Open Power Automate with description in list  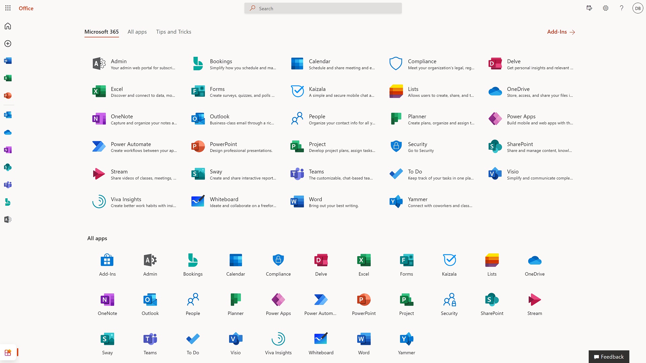[x=135, y=147]
